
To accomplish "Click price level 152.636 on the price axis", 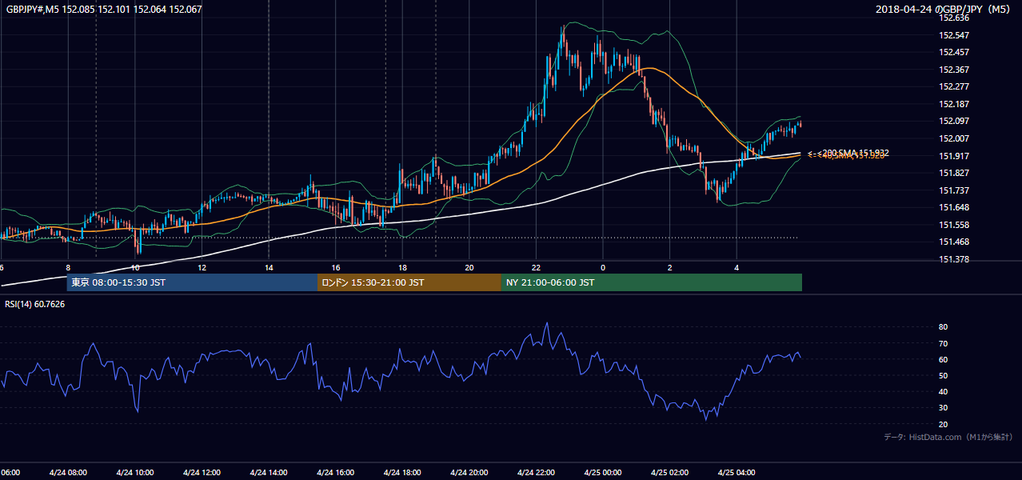I will [954, 18].
